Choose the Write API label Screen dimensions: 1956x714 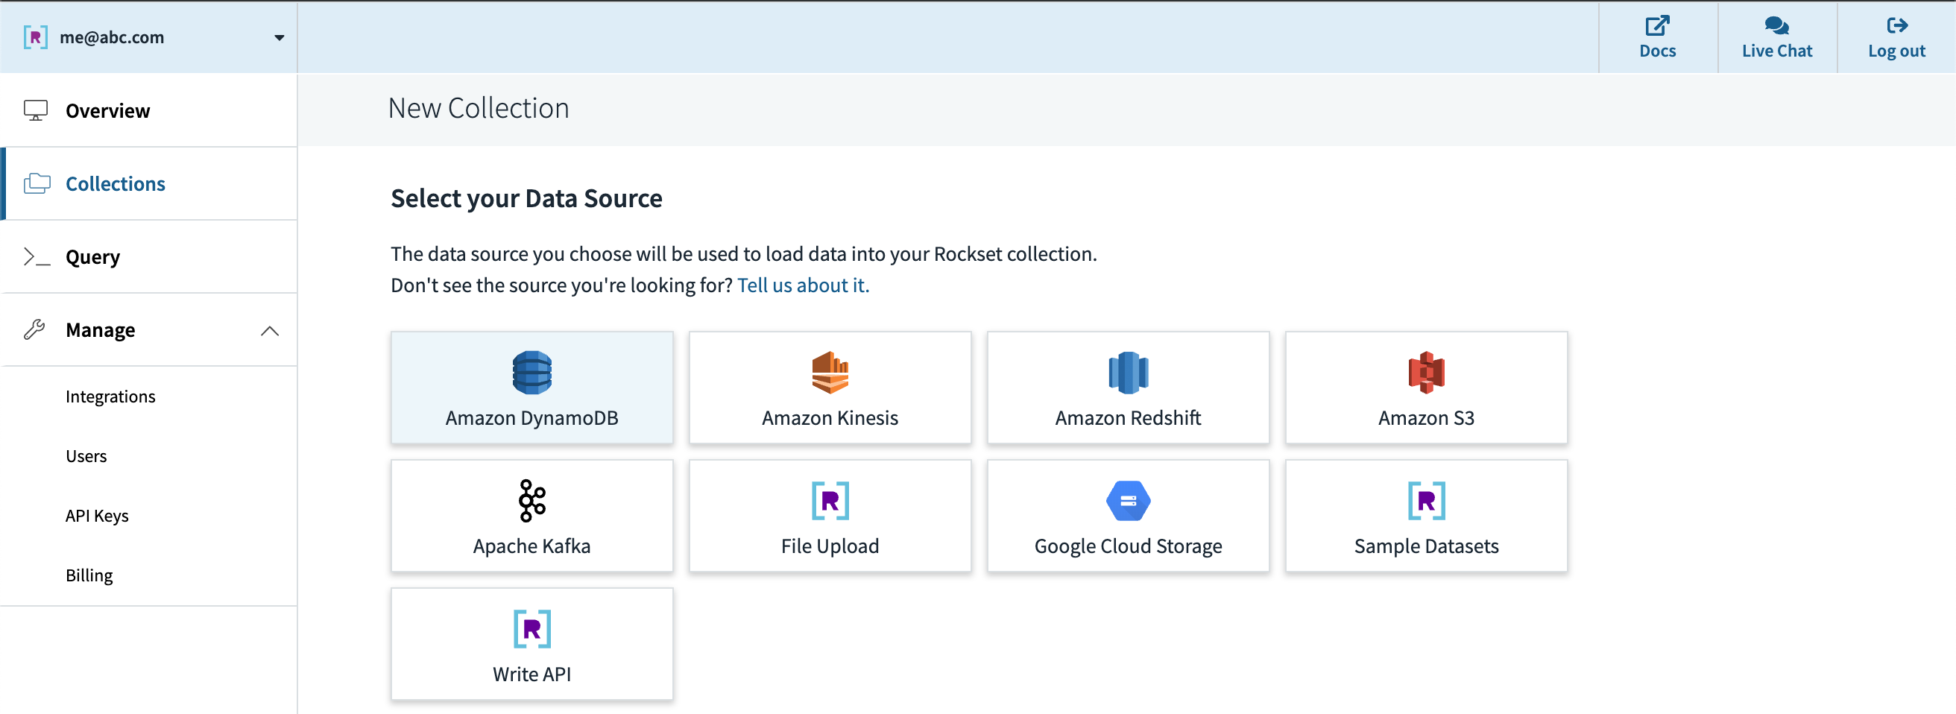(531, 674)
